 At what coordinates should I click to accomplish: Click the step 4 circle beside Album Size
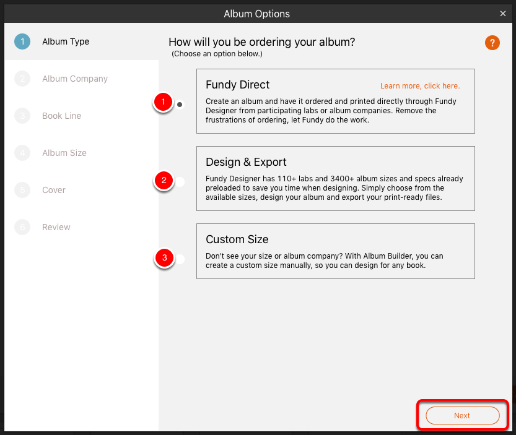[x=22, y=153]
